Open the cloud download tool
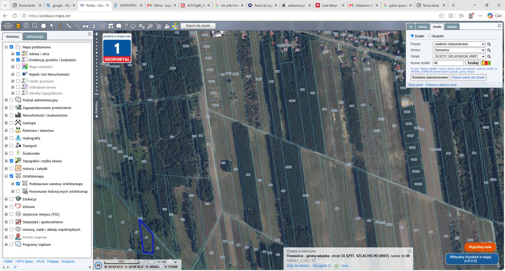 click(133, 26)
